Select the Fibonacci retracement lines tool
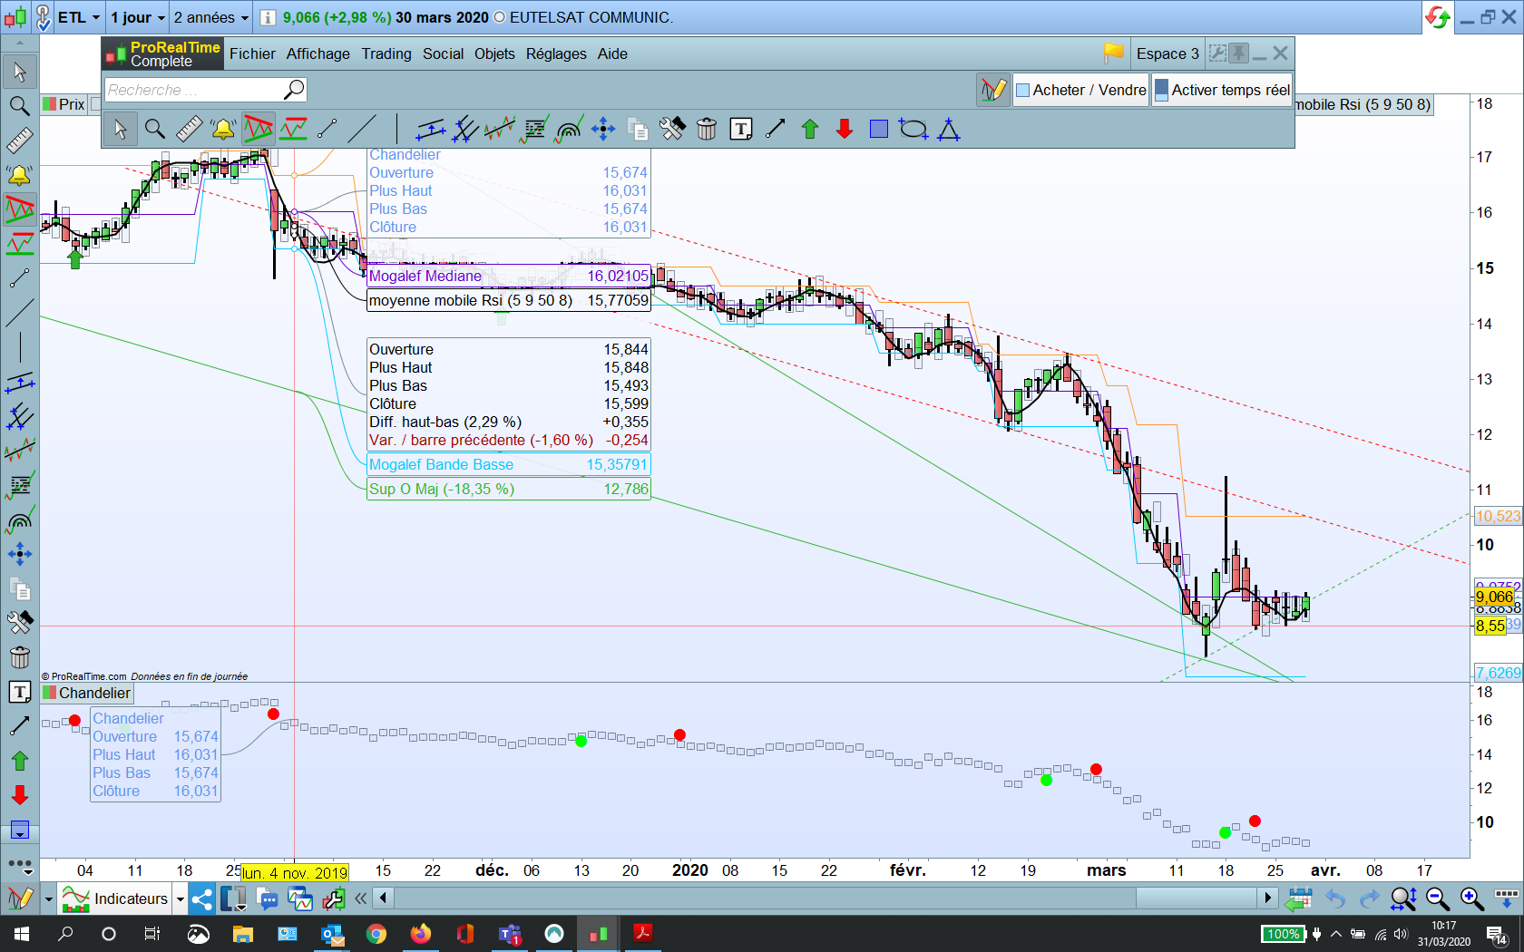This screenshot has height=952, width=1524. click(x=534, y=130)
